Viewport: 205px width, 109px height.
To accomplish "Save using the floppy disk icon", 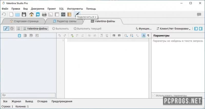I will click(x=24, y=14).
